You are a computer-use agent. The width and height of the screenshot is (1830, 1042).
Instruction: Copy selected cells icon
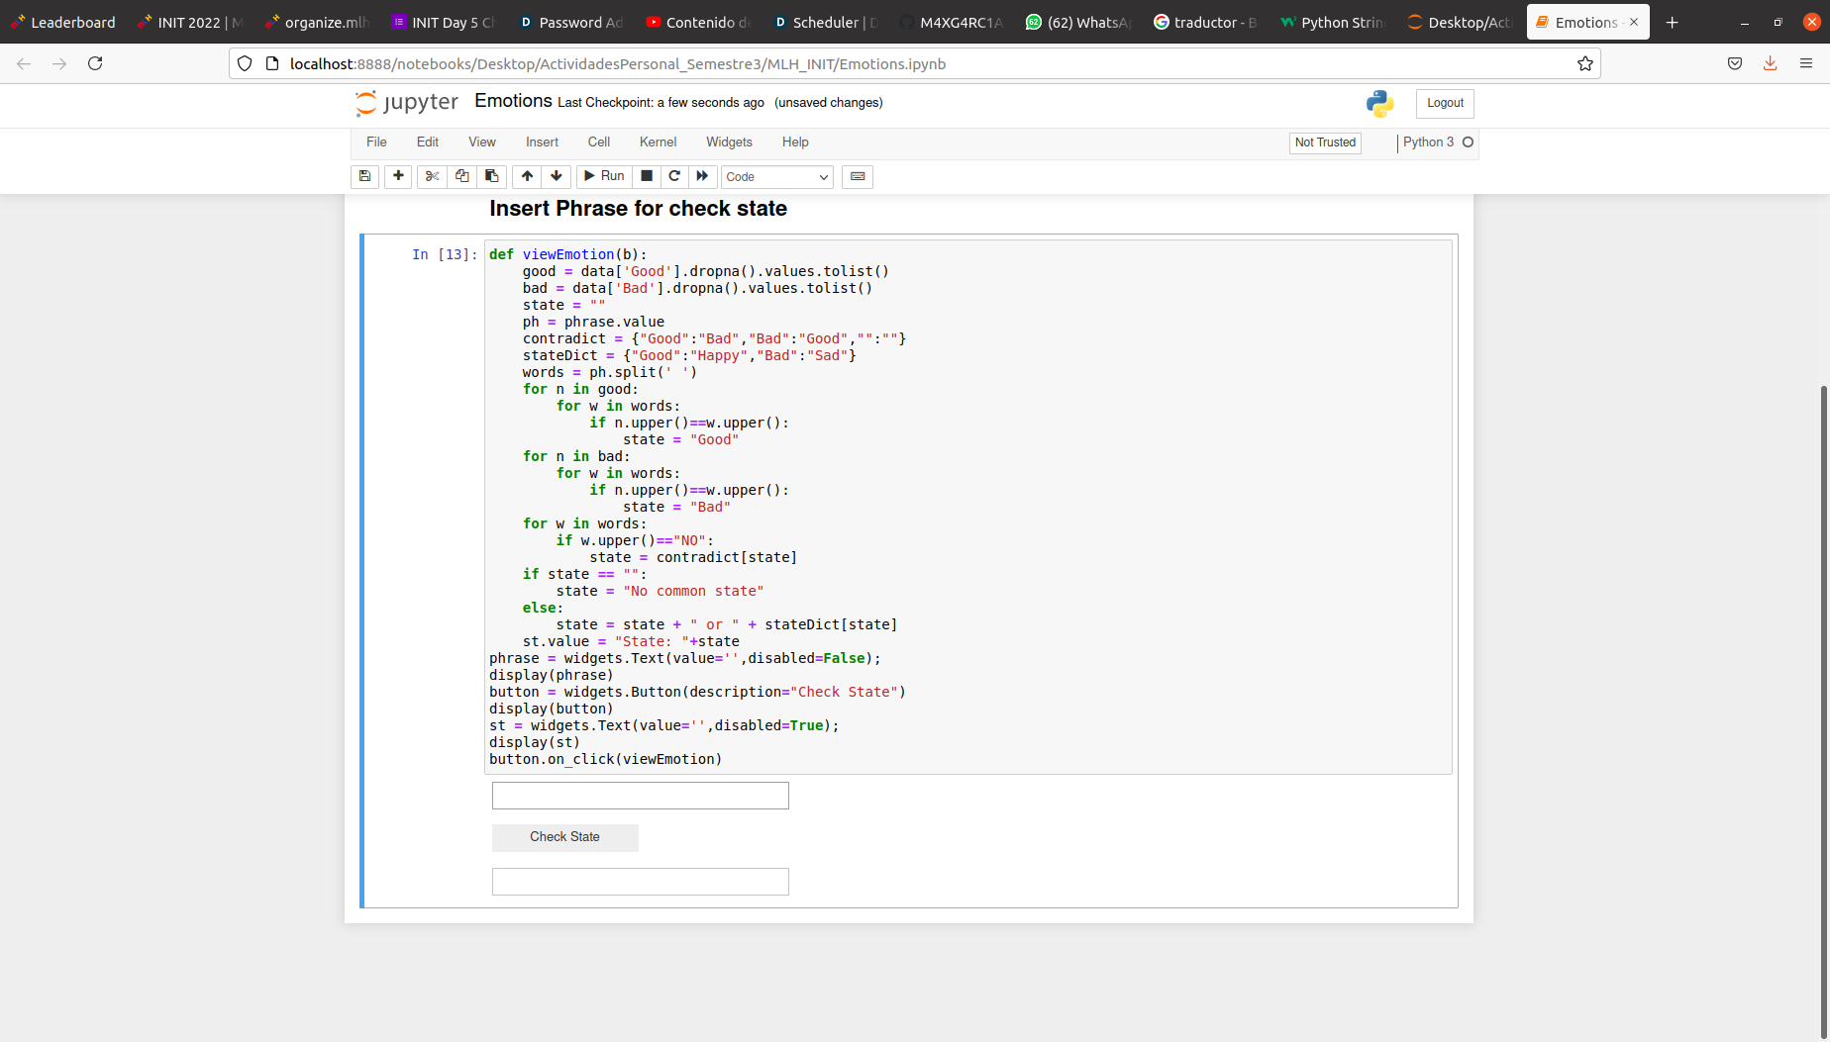pyautogui.click(x=461, y=176)
